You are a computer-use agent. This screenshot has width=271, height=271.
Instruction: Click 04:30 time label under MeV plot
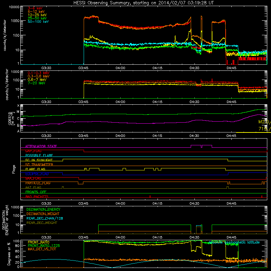194,102
